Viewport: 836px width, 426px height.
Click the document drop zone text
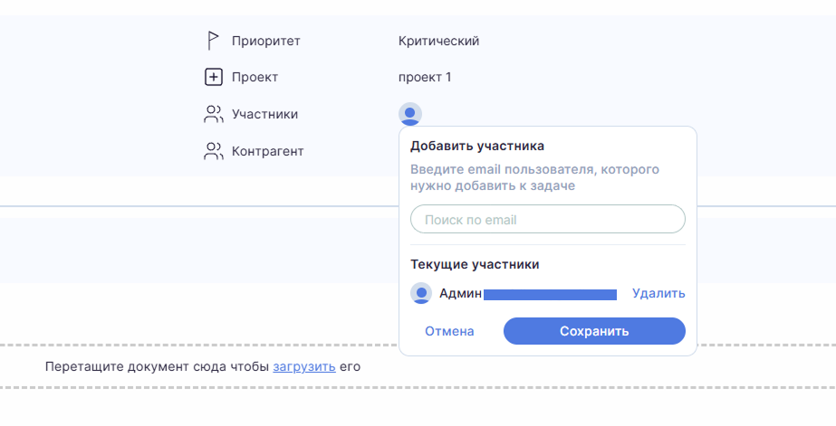click(157, 367)
